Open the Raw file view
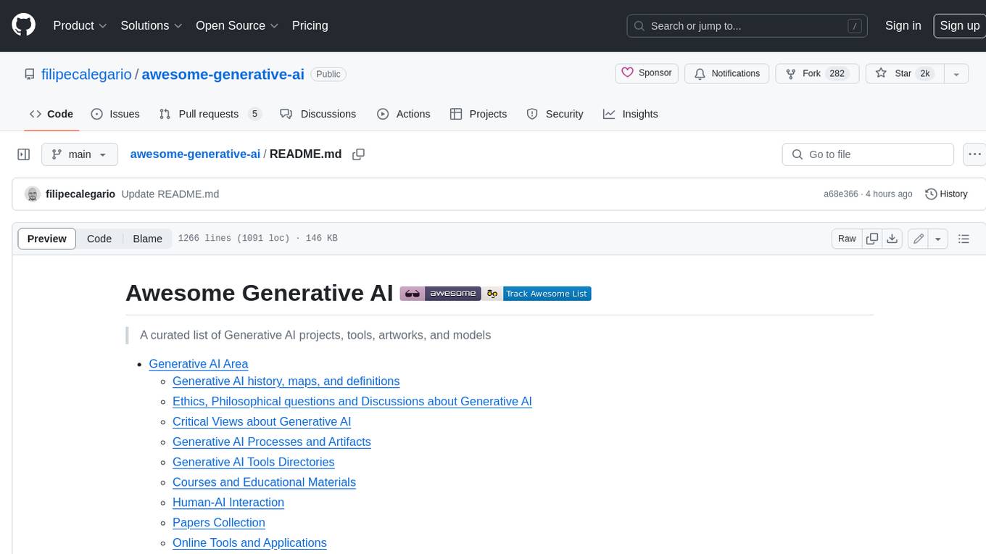Screen dimensions: 986x554 (x=847, y=239)
